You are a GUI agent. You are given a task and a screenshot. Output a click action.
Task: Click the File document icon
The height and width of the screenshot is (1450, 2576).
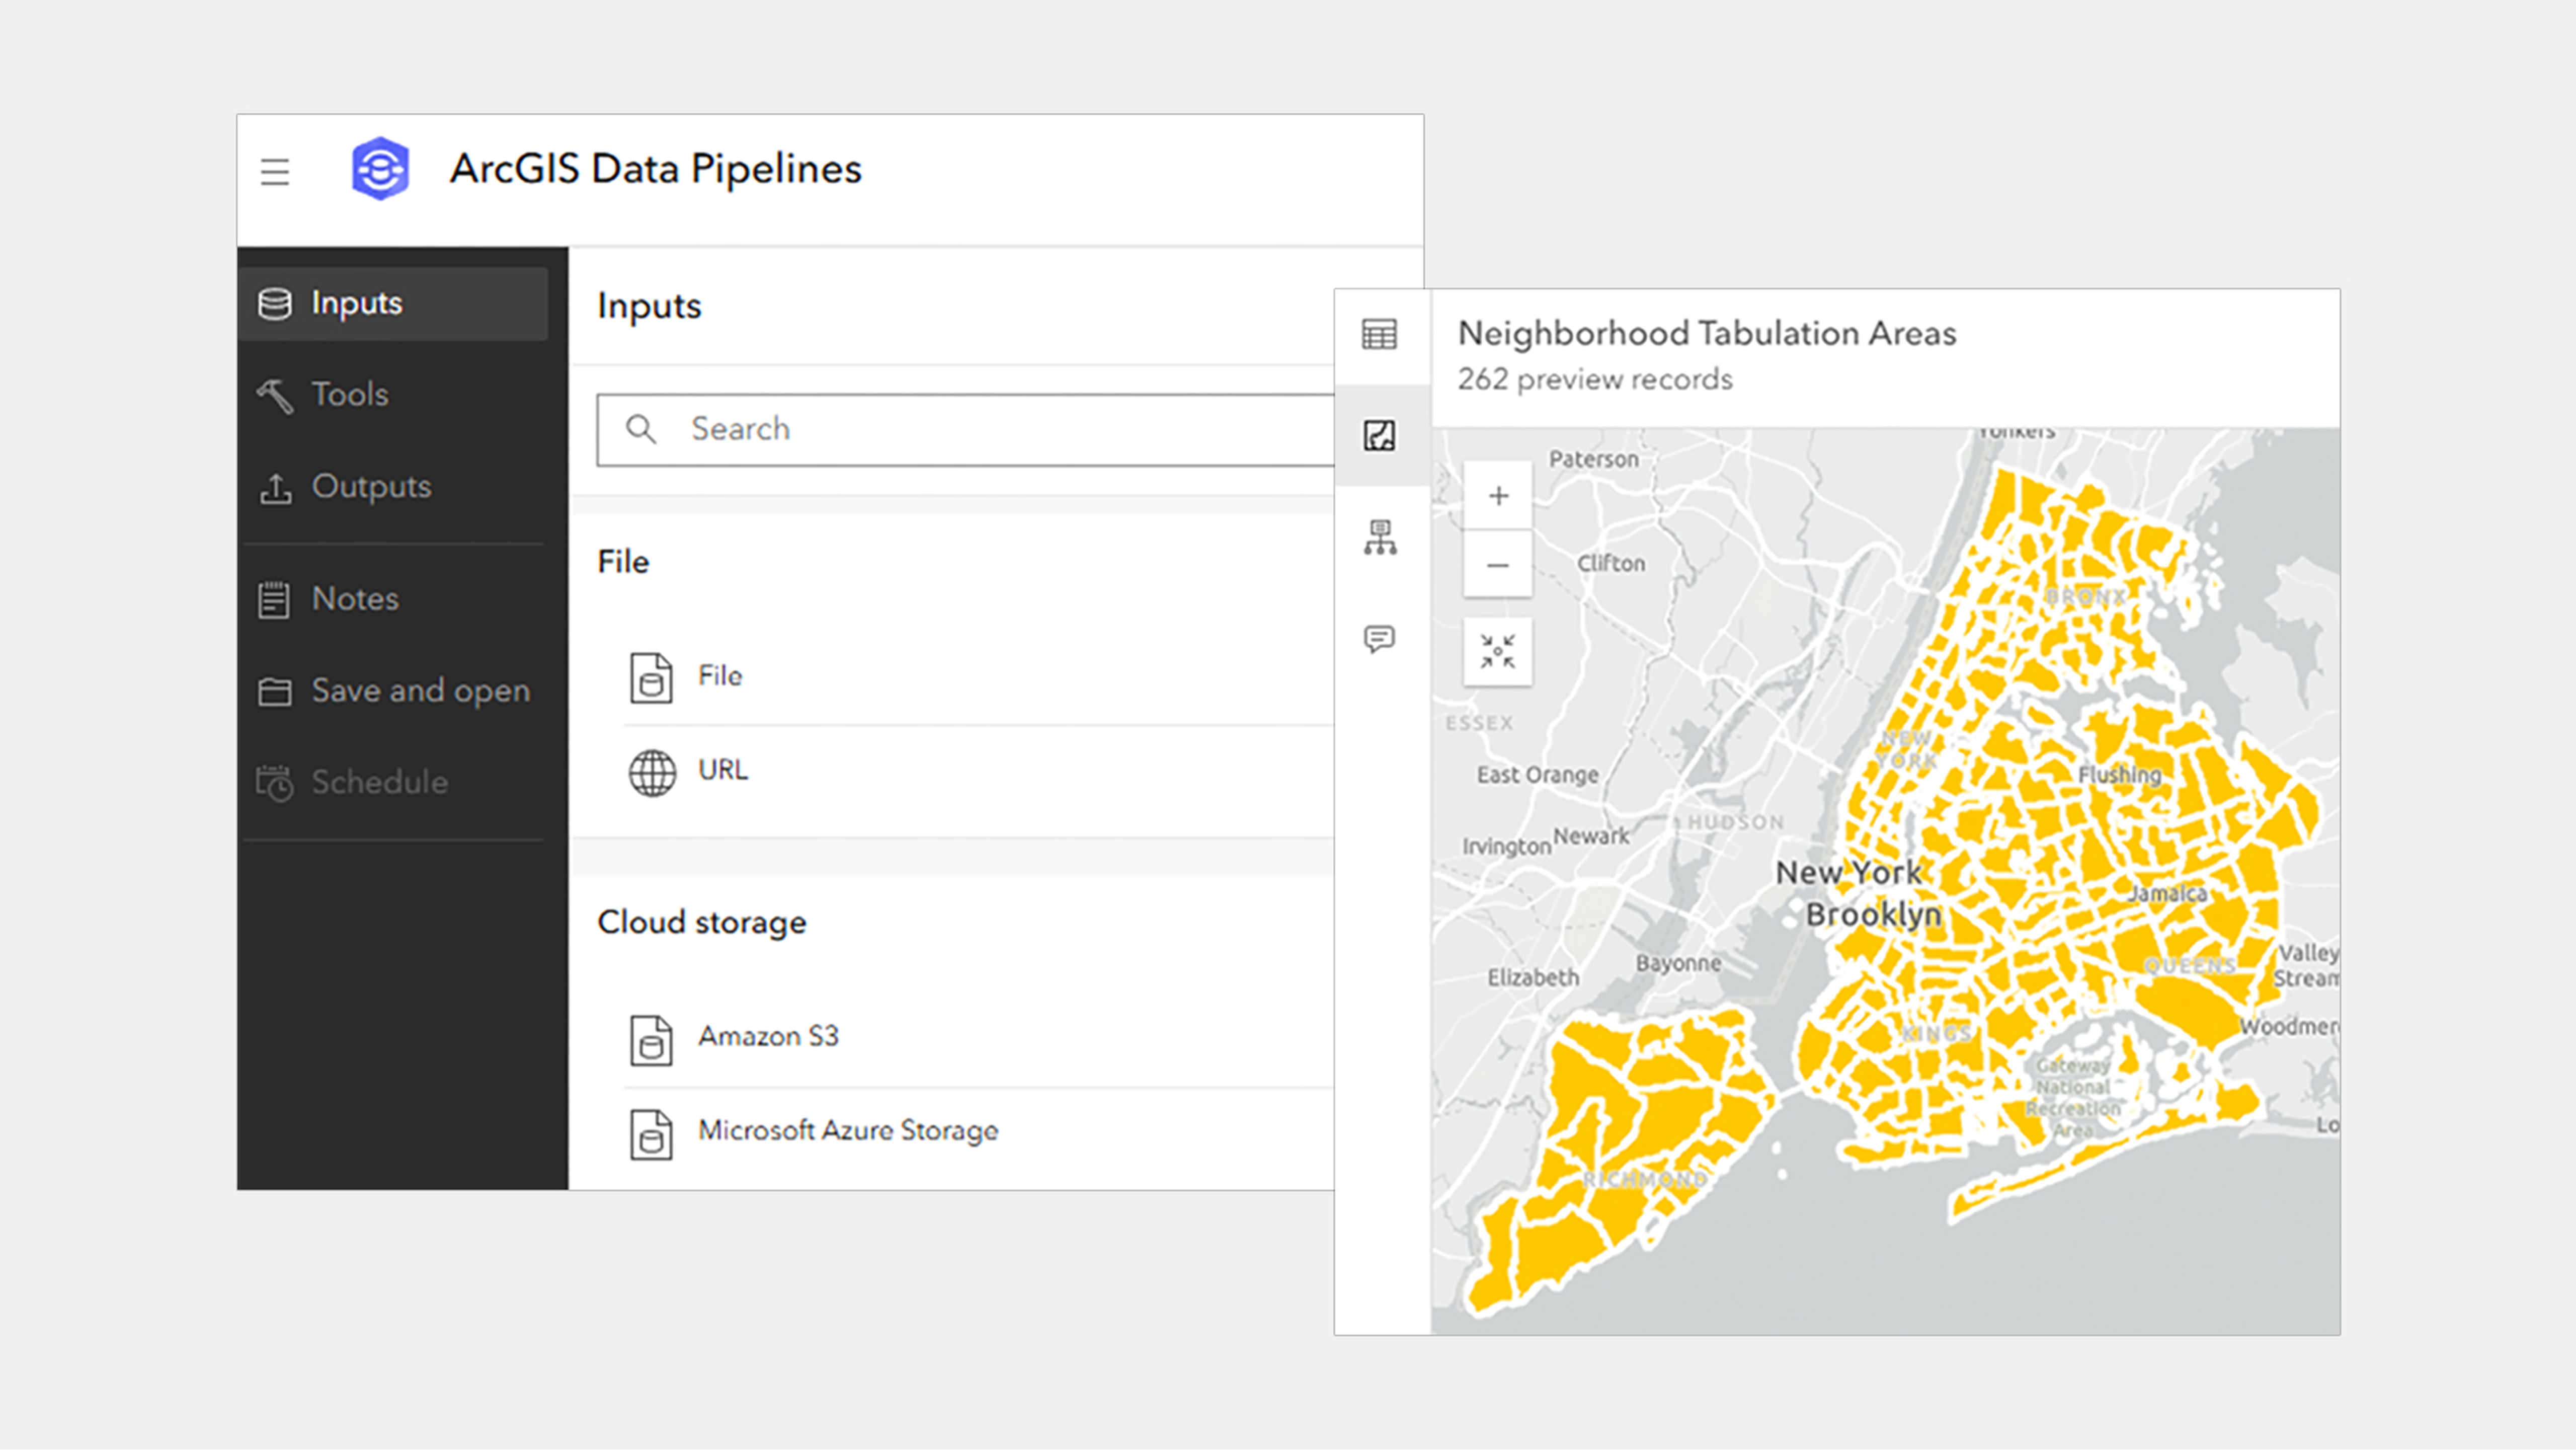[651, 678]
